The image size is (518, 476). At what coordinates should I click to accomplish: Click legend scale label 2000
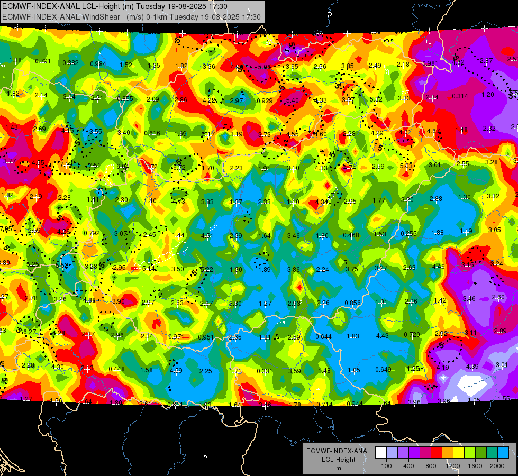click(x=497, y=466)
